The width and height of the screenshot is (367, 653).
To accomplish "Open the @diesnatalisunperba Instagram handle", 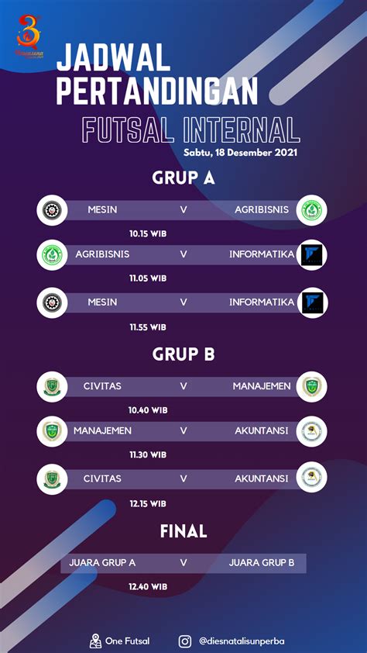I will (242, 641).
